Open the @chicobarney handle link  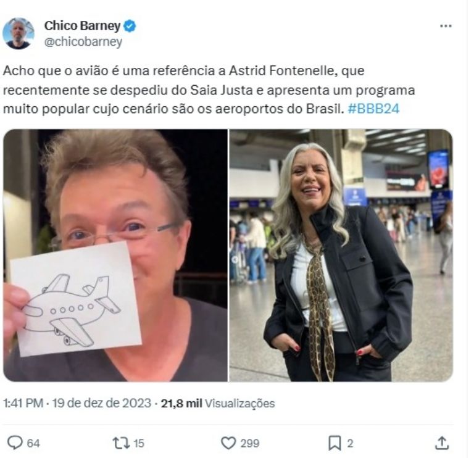[x=83, y=42]
